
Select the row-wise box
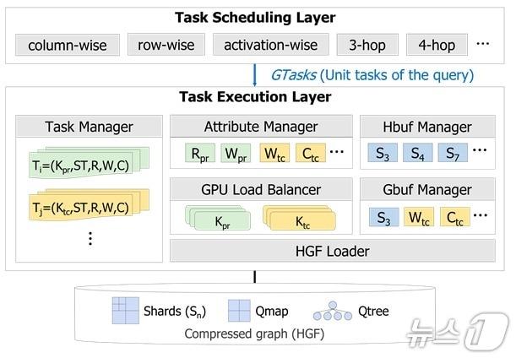[x=166, y=45]
